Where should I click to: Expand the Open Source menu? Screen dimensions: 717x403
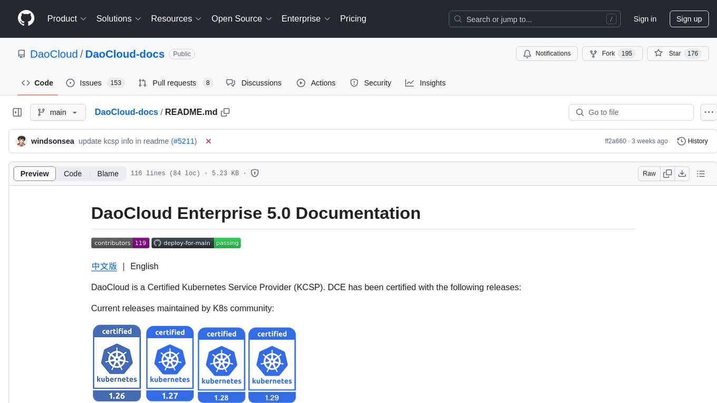[x=241, y=18]
